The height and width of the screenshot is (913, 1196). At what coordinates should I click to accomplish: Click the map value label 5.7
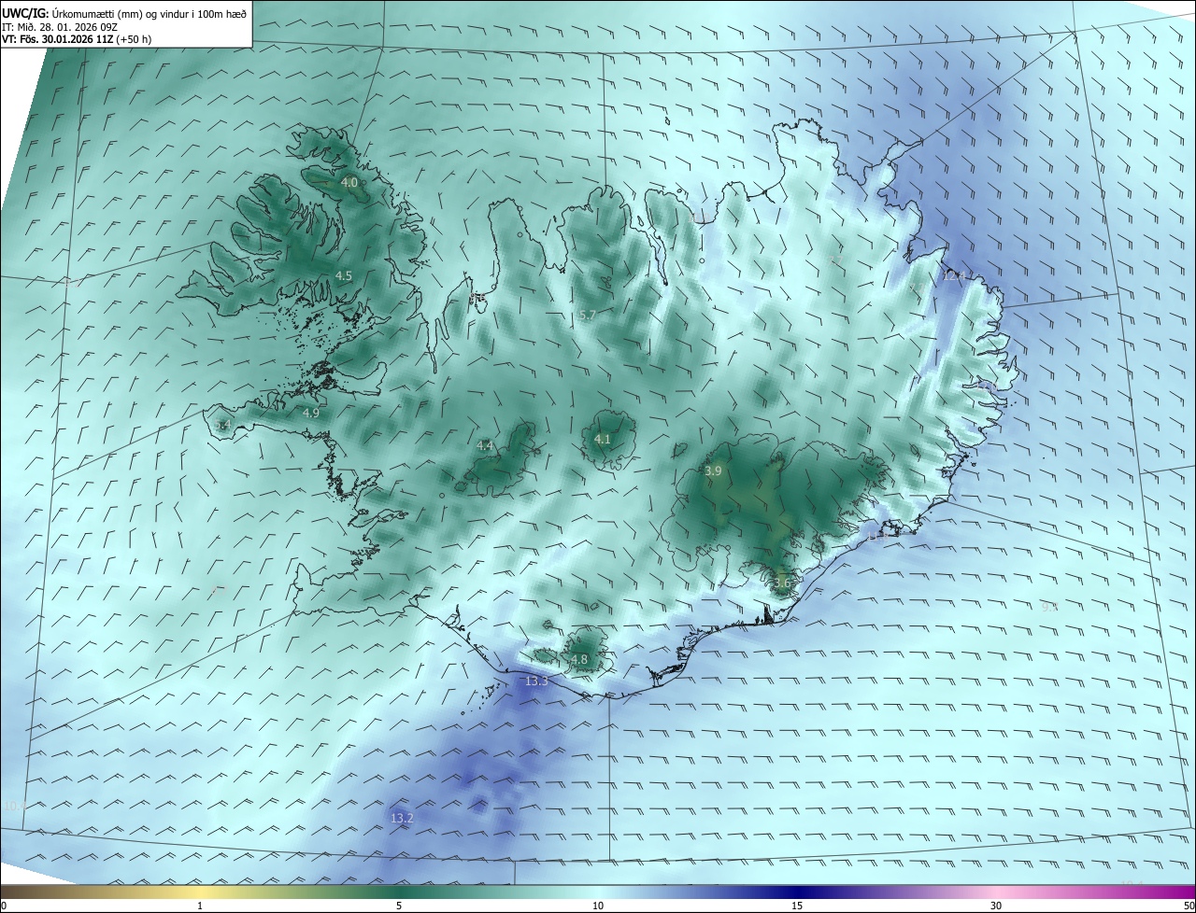(x=588, y=316)
